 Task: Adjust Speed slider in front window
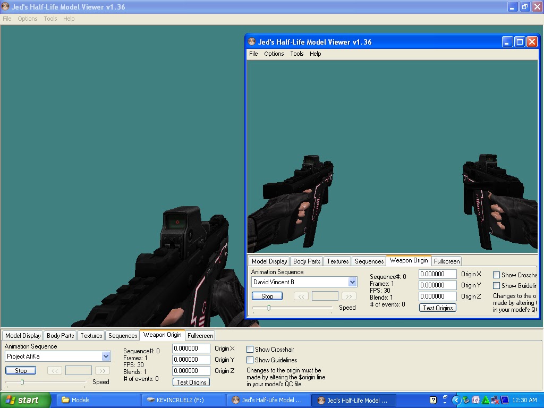(269, 308)
